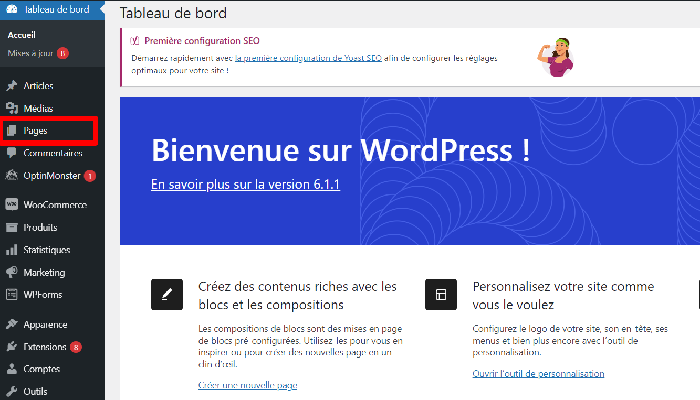
Task: Open the Yoast SEO première configuration link
Action: tap(308, 58)
